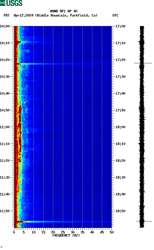Select the 11:40 PDT time label
This screenshot has width=154, height=250.
(x=5, y=194)
